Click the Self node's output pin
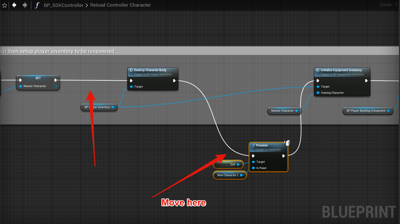The height and width of the screenshot is (224, 400). [238, 165]
